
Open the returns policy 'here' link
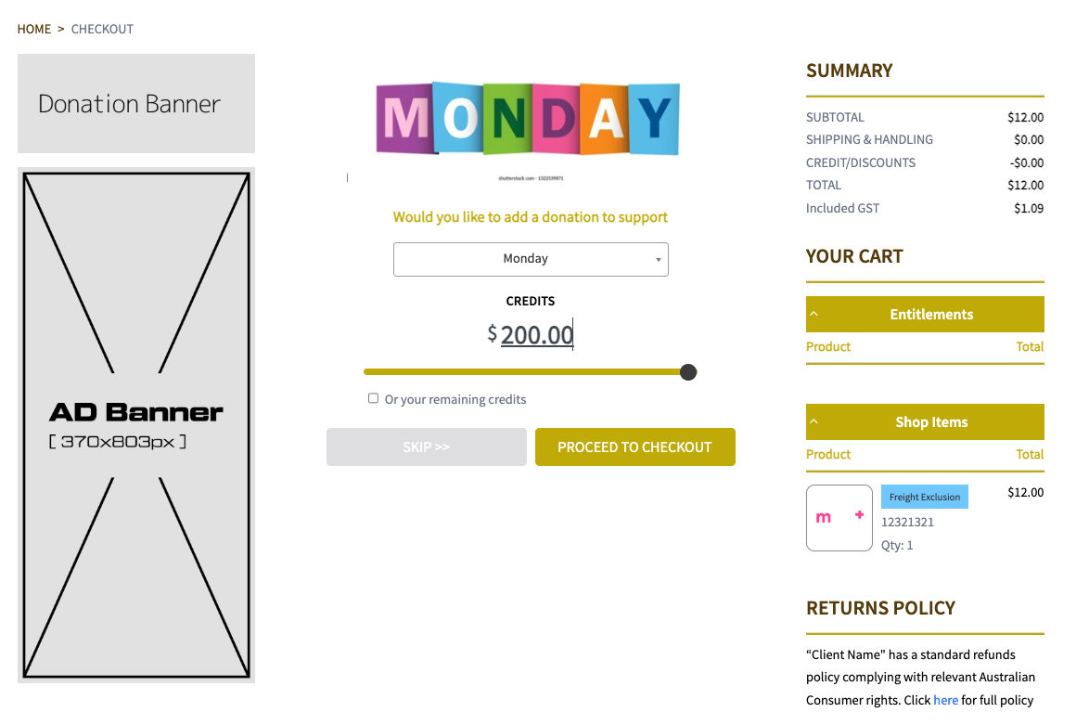point(945,700)
